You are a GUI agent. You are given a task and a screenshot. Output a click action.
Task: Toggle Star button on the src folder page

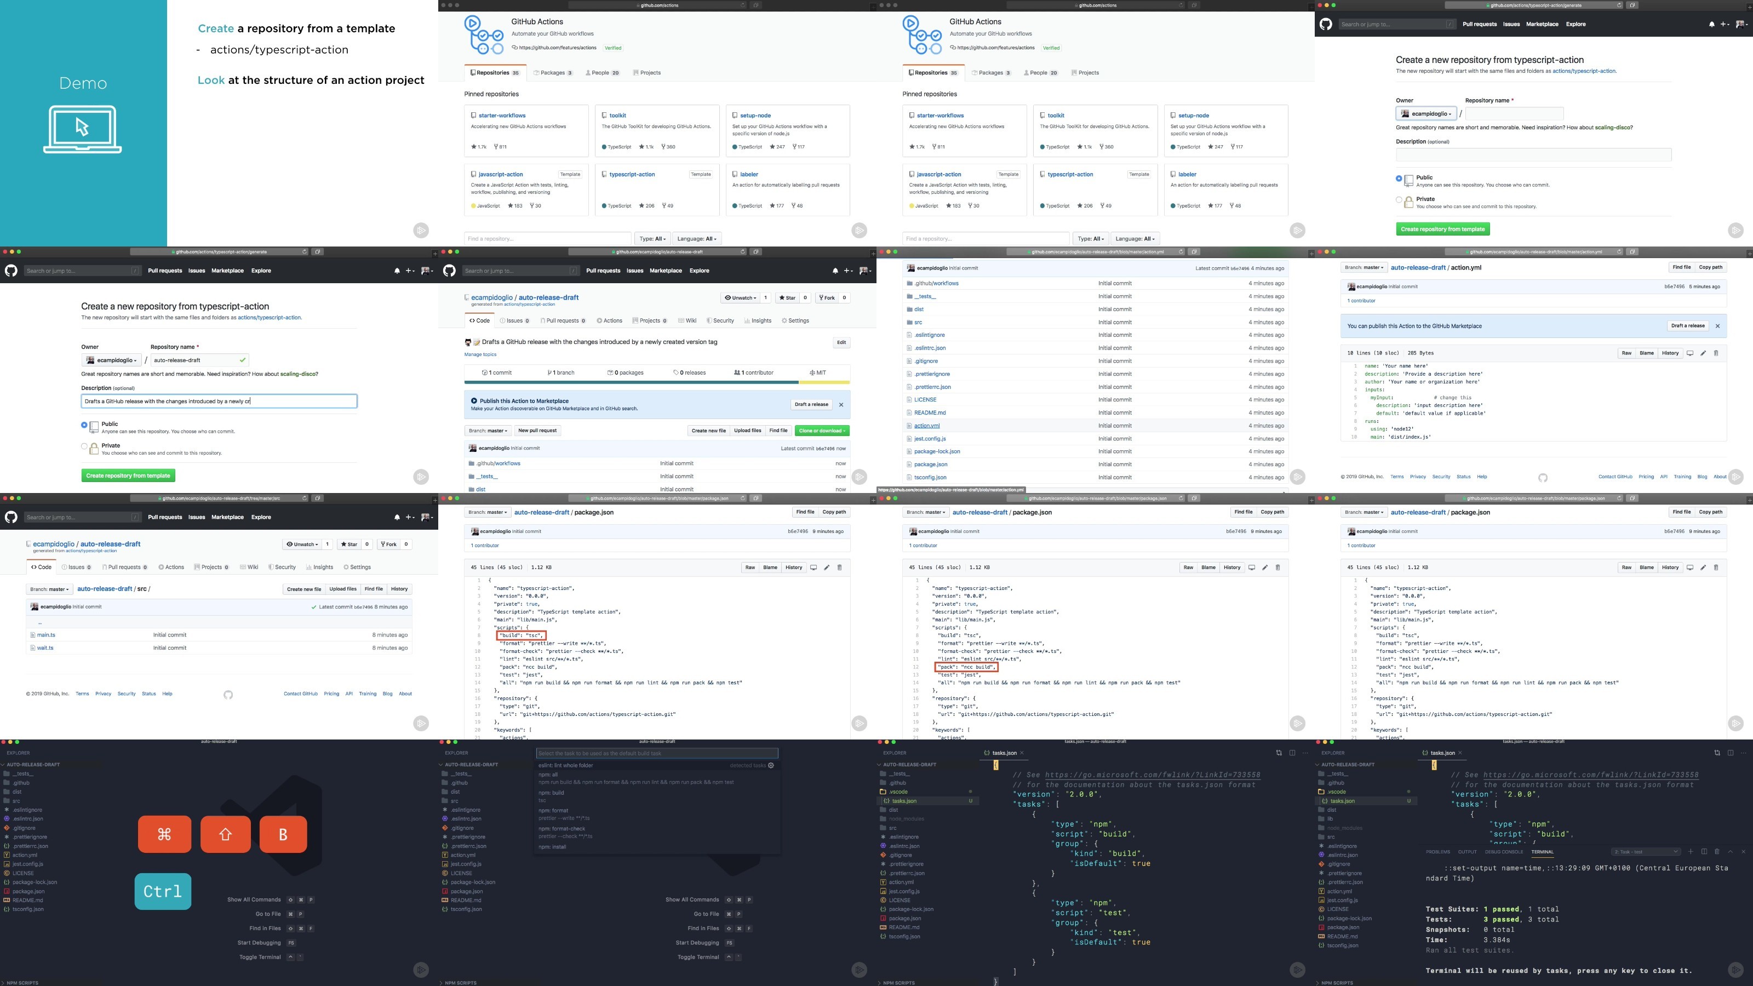[350, 544]
